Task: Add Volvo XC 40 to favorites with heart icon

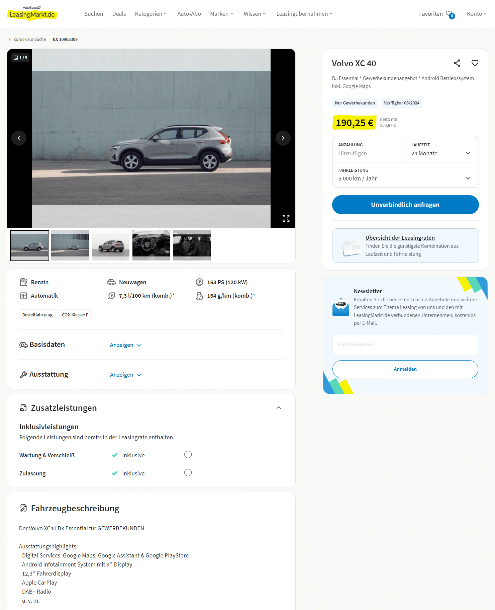Action: coord(475,63)
